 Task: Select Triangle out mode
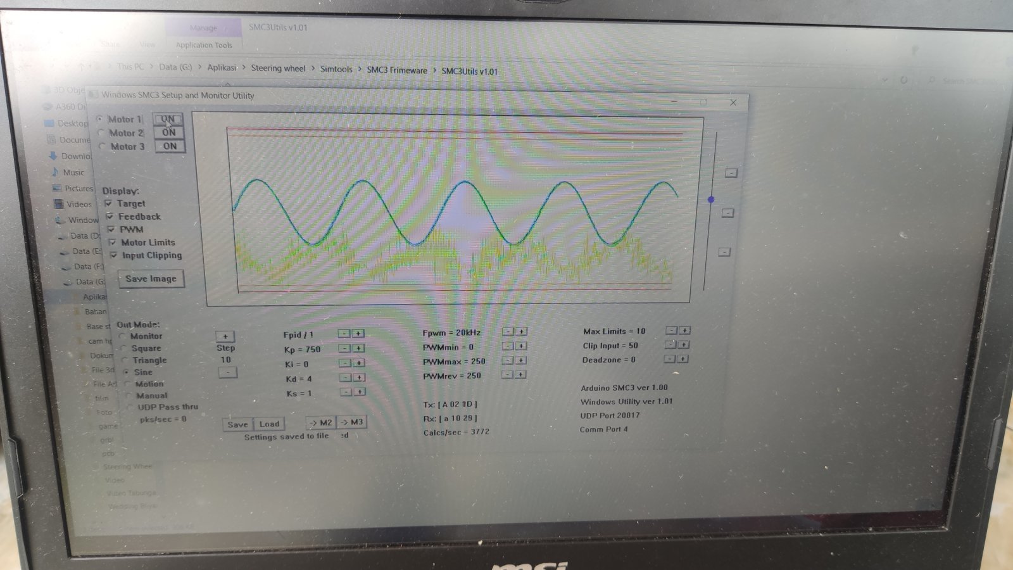click(x=125, y=360)
